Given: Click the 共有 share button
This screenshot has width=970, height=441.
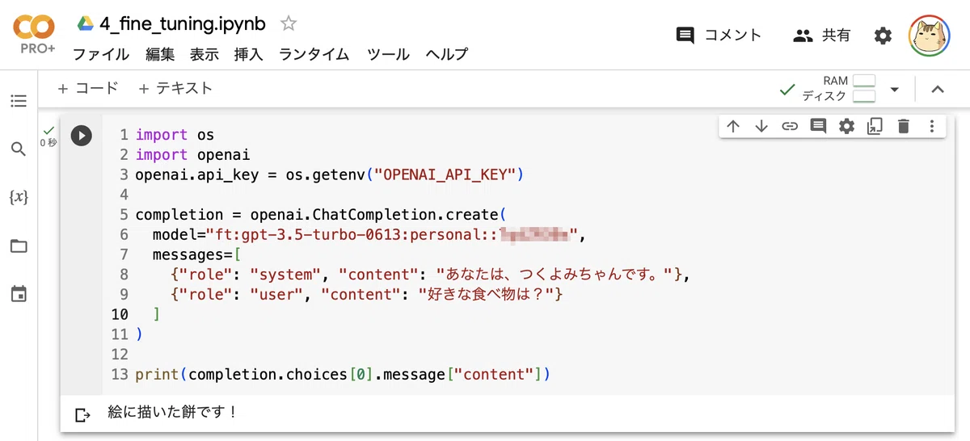Looking at the screenshot, I should coord(821,35).
